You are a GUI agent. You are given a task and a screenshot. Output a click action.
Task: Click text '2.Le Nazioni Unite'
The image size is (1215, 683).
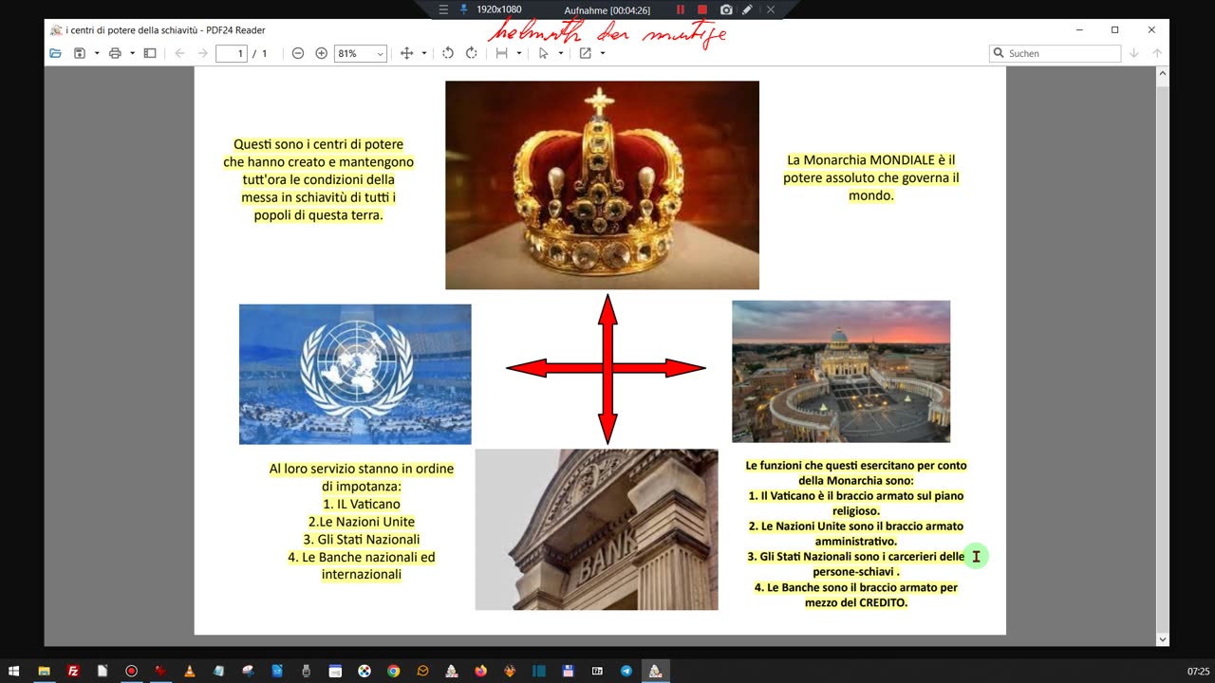coord(362,522)
